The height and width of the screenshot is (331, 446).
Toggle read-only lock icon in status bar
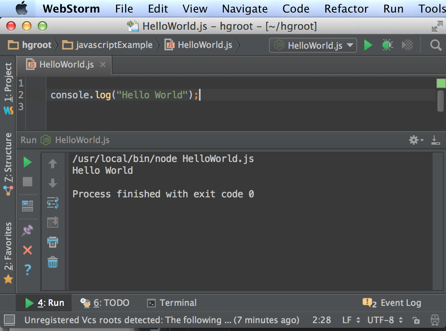click(416, 320)
